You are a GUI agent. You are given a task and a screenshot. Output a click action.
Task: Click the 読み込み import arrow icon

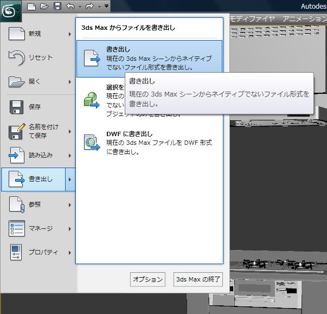(x=17, y=155)
